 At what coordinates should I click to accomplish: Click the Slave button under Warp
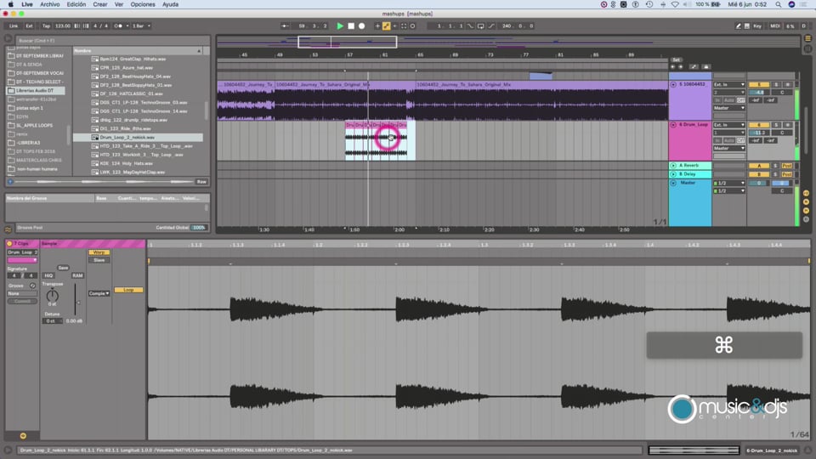coord(99,260)
